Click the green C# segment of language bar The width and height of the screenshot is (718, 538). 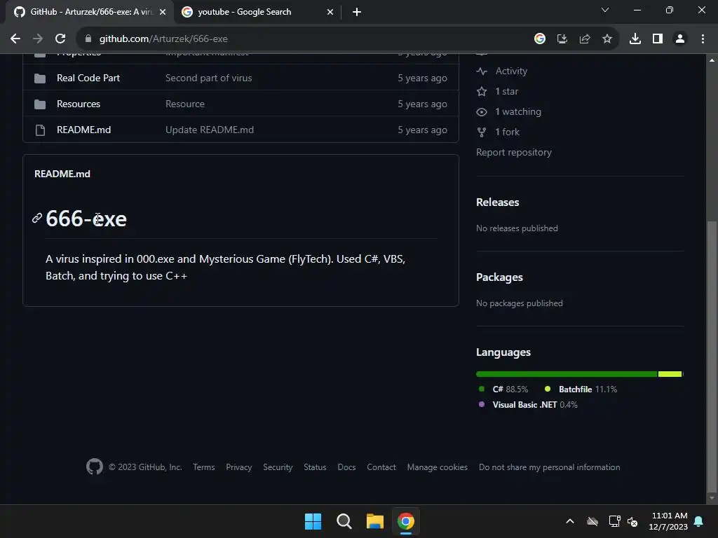coord(567,374)
